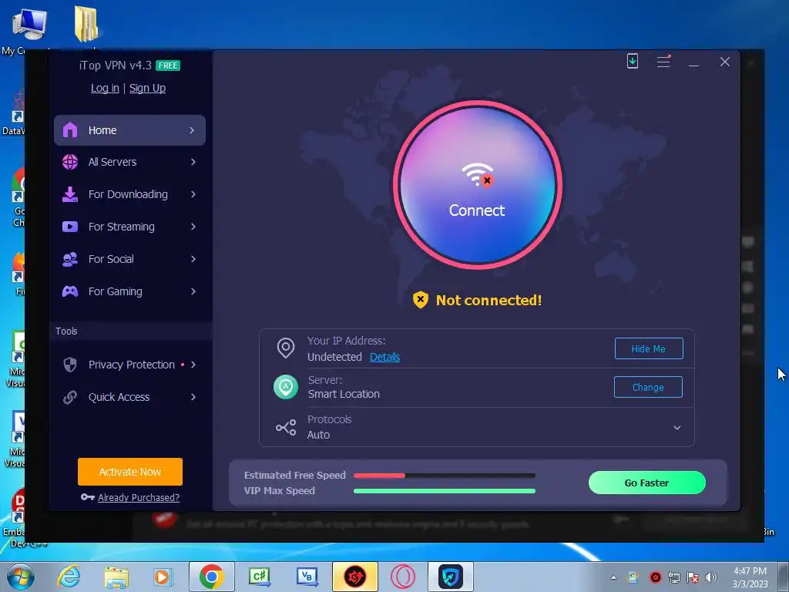Screen dimensions: 789x592
Task: Click the key icon beside Already Purchased
Action: 88,497
